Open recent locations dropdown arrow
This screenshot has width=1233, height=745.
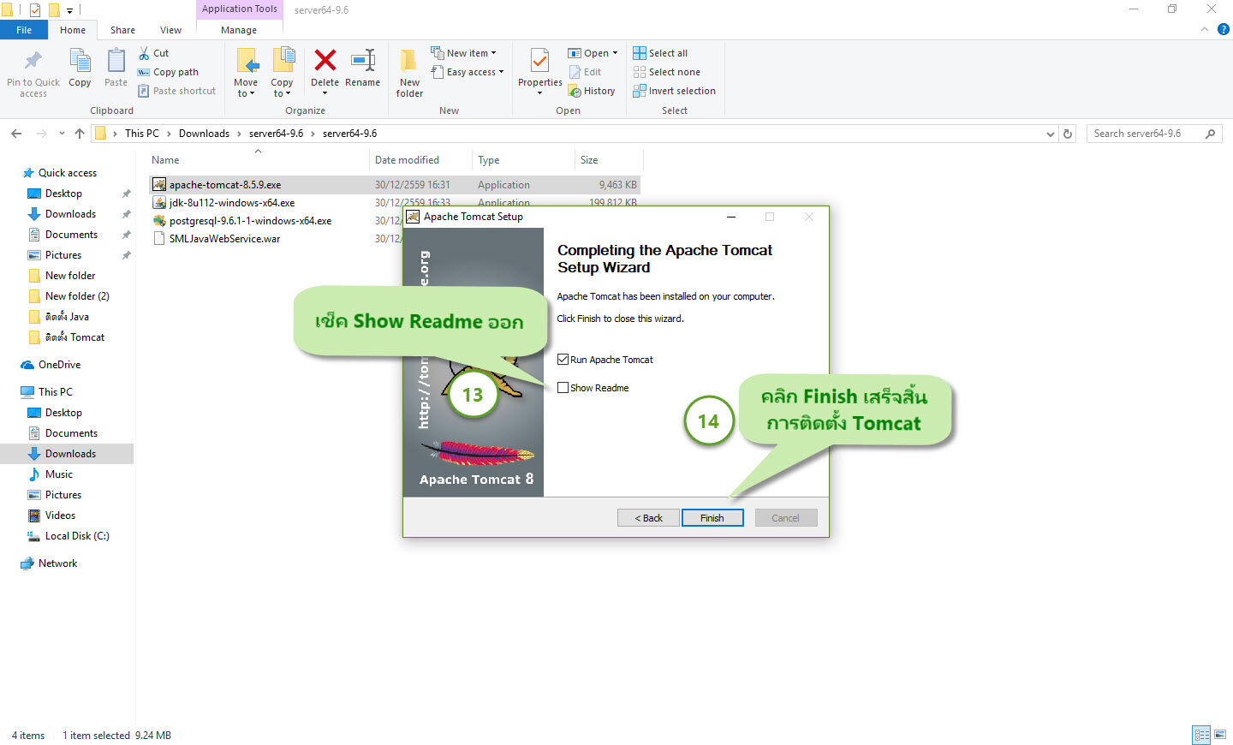point(62,134)
